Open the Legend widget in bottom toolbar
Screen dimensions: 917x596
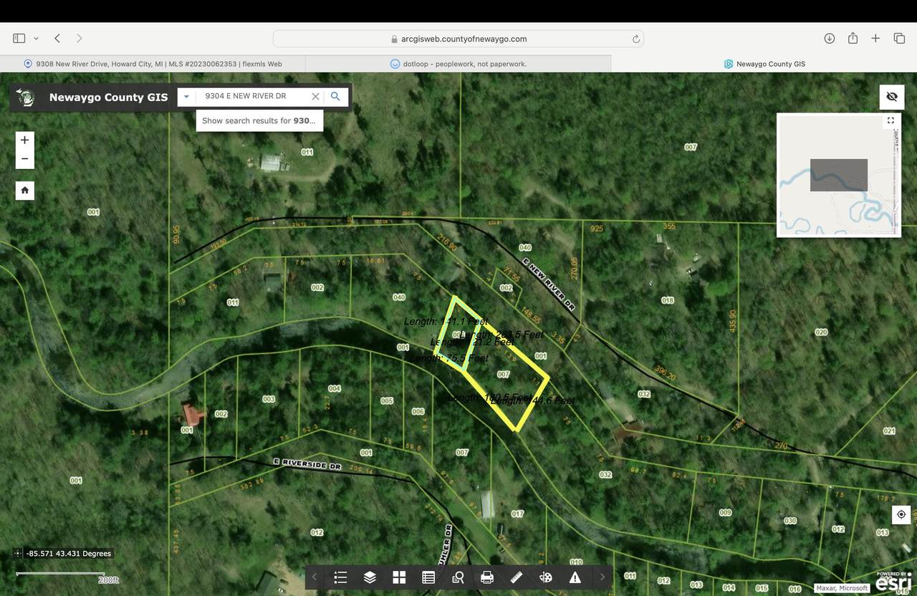(340, 577)
